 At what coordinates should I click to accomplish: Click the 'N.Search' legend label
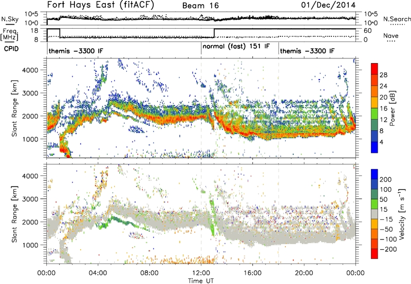[397, 19]
